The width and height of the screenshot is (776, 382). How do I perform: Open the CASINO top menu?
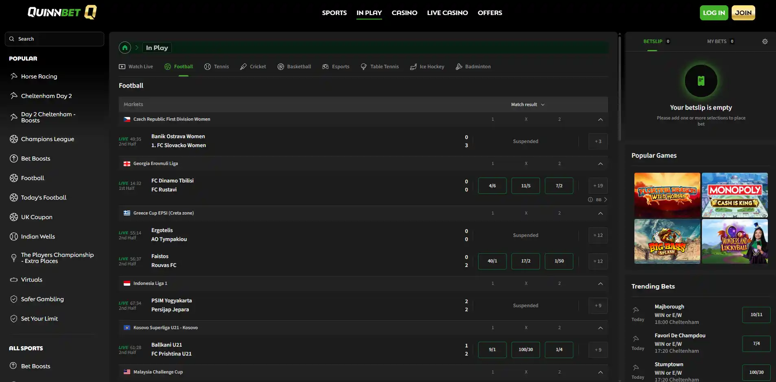404,13
